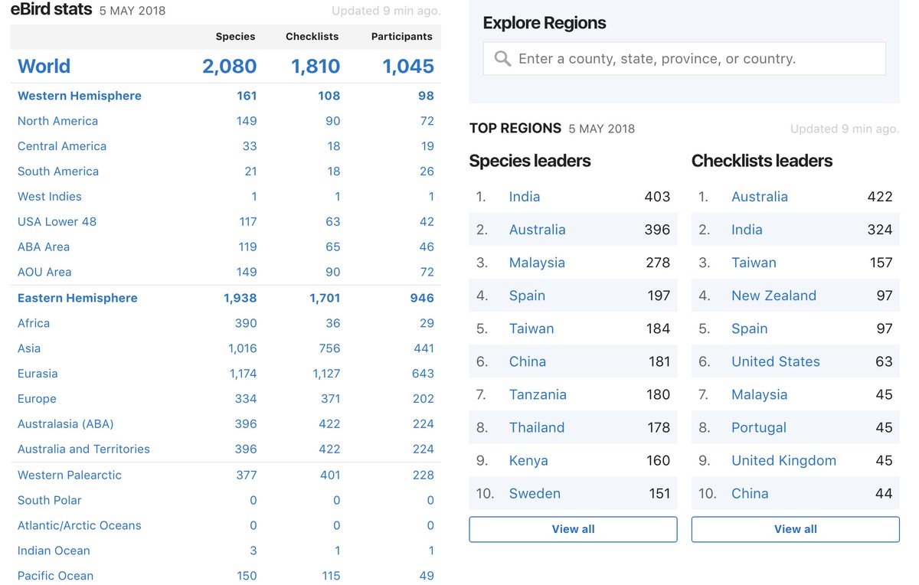Image resolution: width=919 pixels, height=585 pixels.
Task: Open Australia and Territories region
Action: [83, 449]
